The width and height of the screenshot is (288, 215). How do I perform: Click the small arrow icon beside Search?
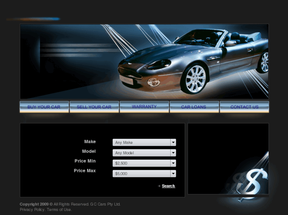pyautogui.click(x=159, y=186)
